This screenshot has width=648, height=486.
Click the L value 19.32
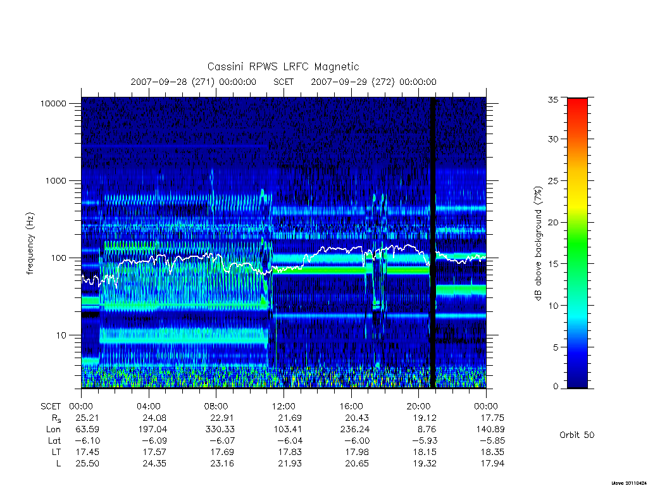click(425, 464)
